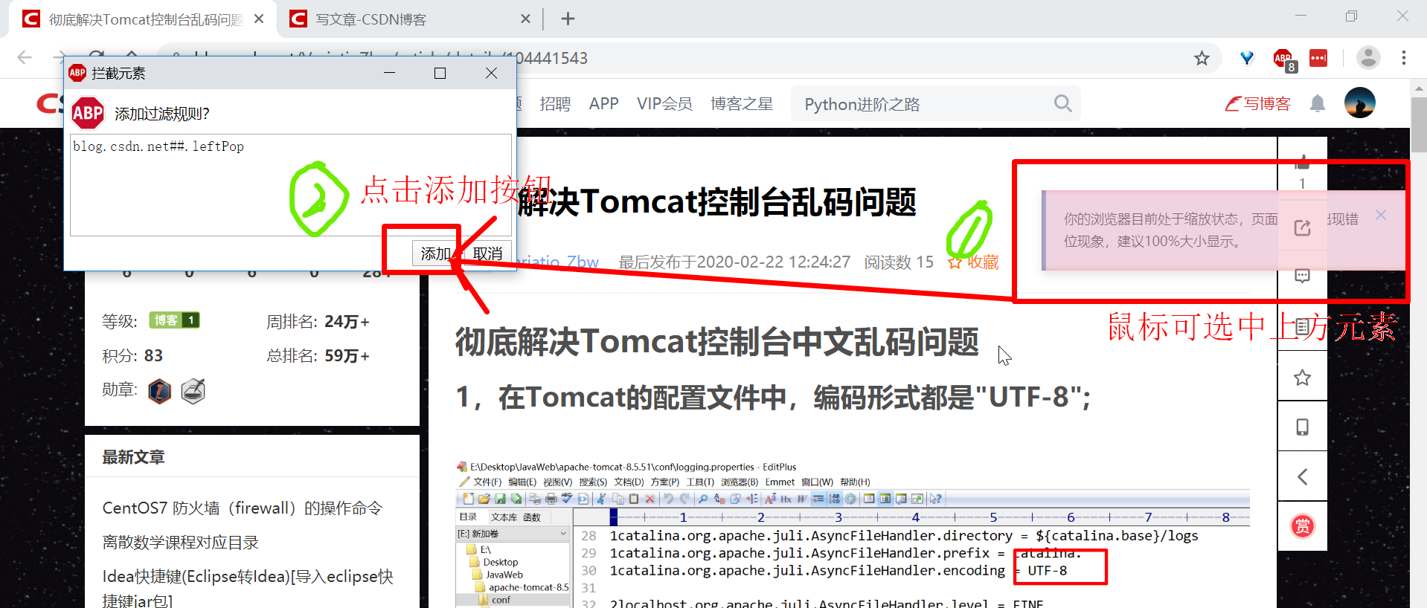The height and width of the screenshot is (608, 1427).
Task: Click the 添加 button in ABP dialog
Action: click(435, 253)
